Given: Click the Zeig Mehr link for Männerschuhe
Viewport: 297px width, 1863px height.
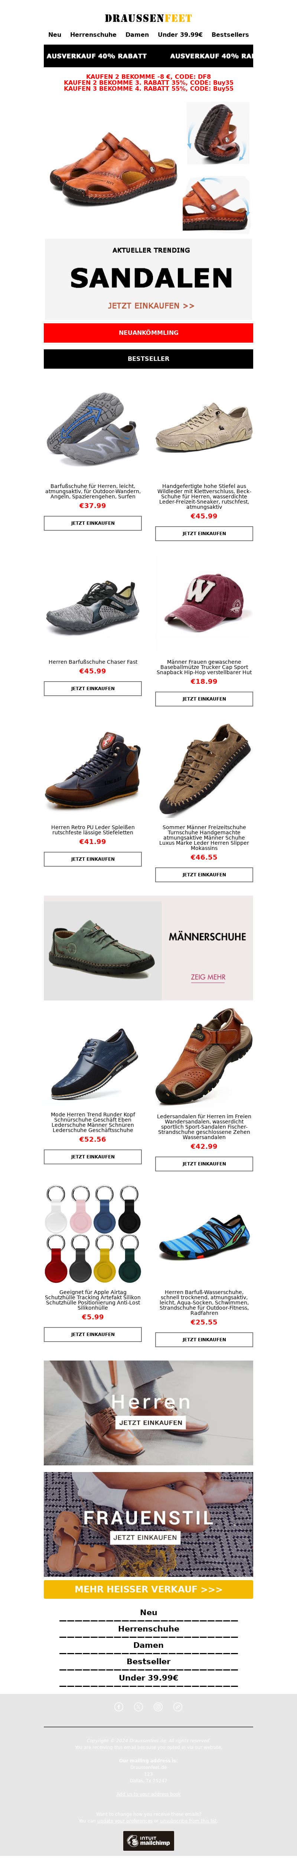Looking at the screenshot, I should (x=208, y=977).
